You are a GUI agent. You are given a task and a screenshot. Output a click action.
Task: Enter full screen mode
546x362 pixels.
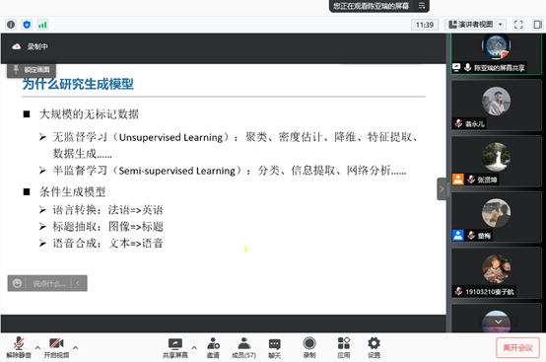(518, 25)
